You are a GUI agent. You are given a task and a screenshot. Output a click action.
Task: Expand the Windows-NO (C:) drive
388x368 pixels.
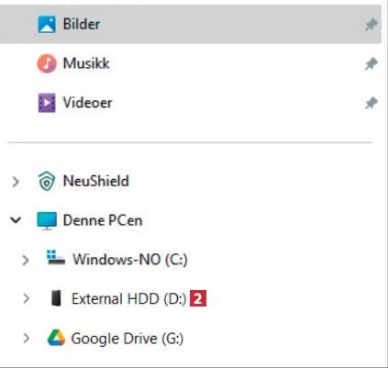tap(26, 260)
